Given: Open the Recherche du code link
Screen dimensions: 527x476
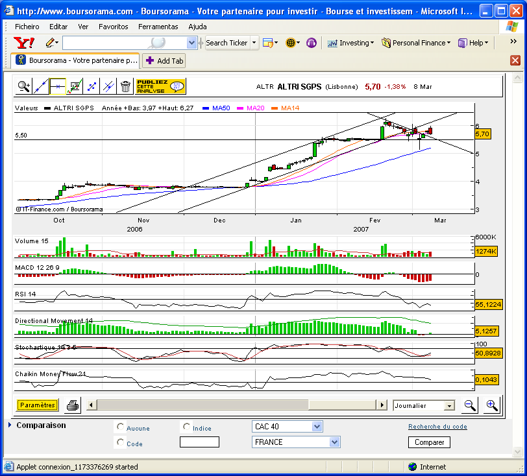Looking at the screenshot, I should (x=437, y=426).
